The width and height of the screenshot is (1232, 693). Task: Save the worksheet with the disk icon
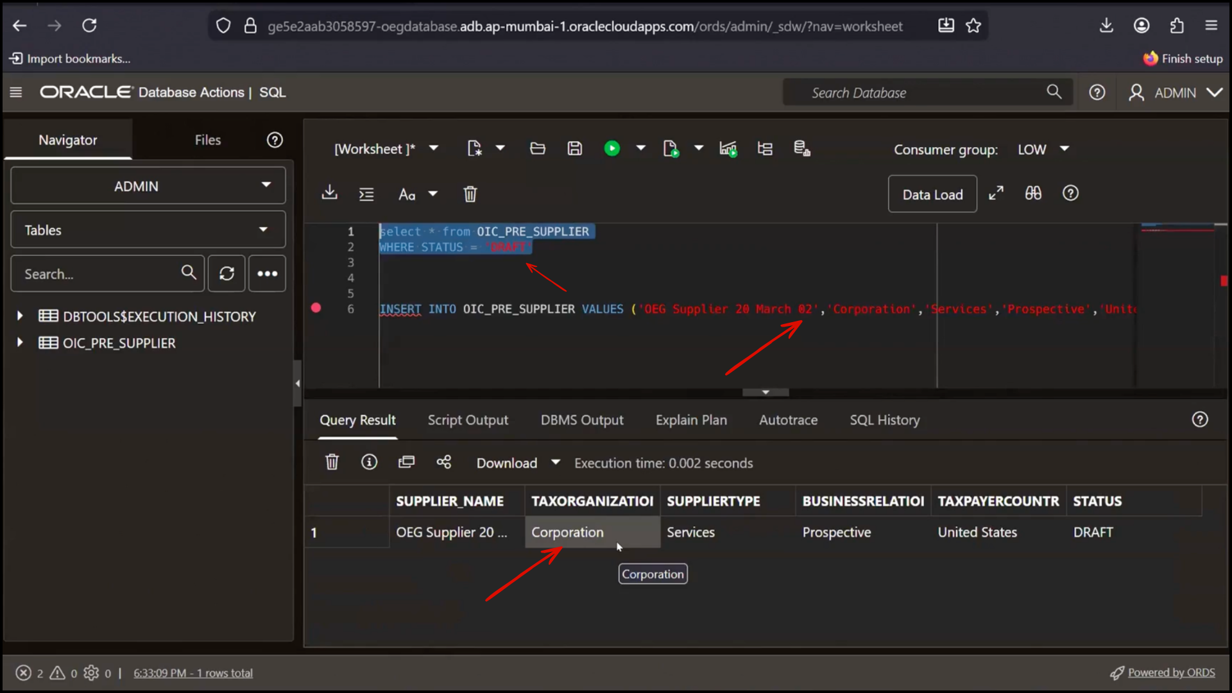coord(575,149)
